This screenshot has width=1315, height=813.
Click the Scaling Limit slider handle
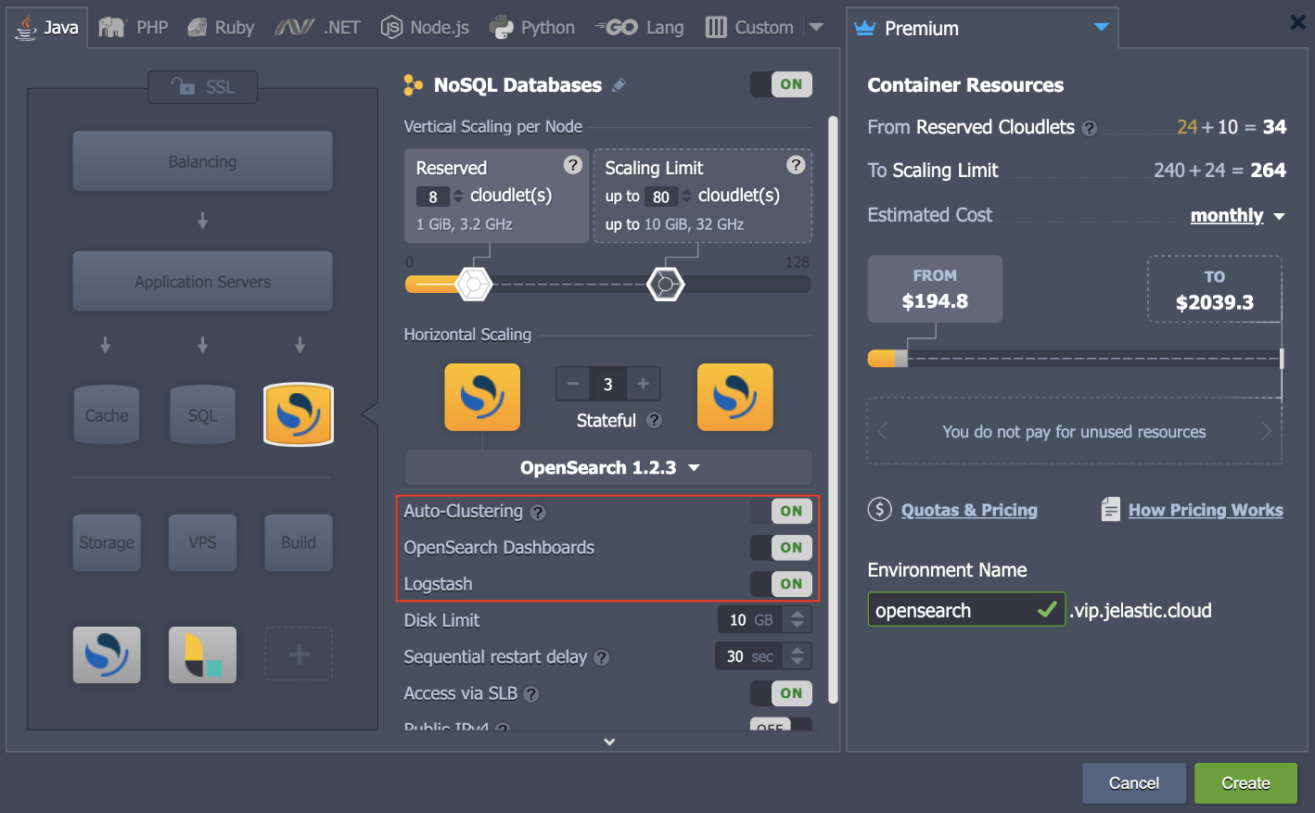point(666,284)
